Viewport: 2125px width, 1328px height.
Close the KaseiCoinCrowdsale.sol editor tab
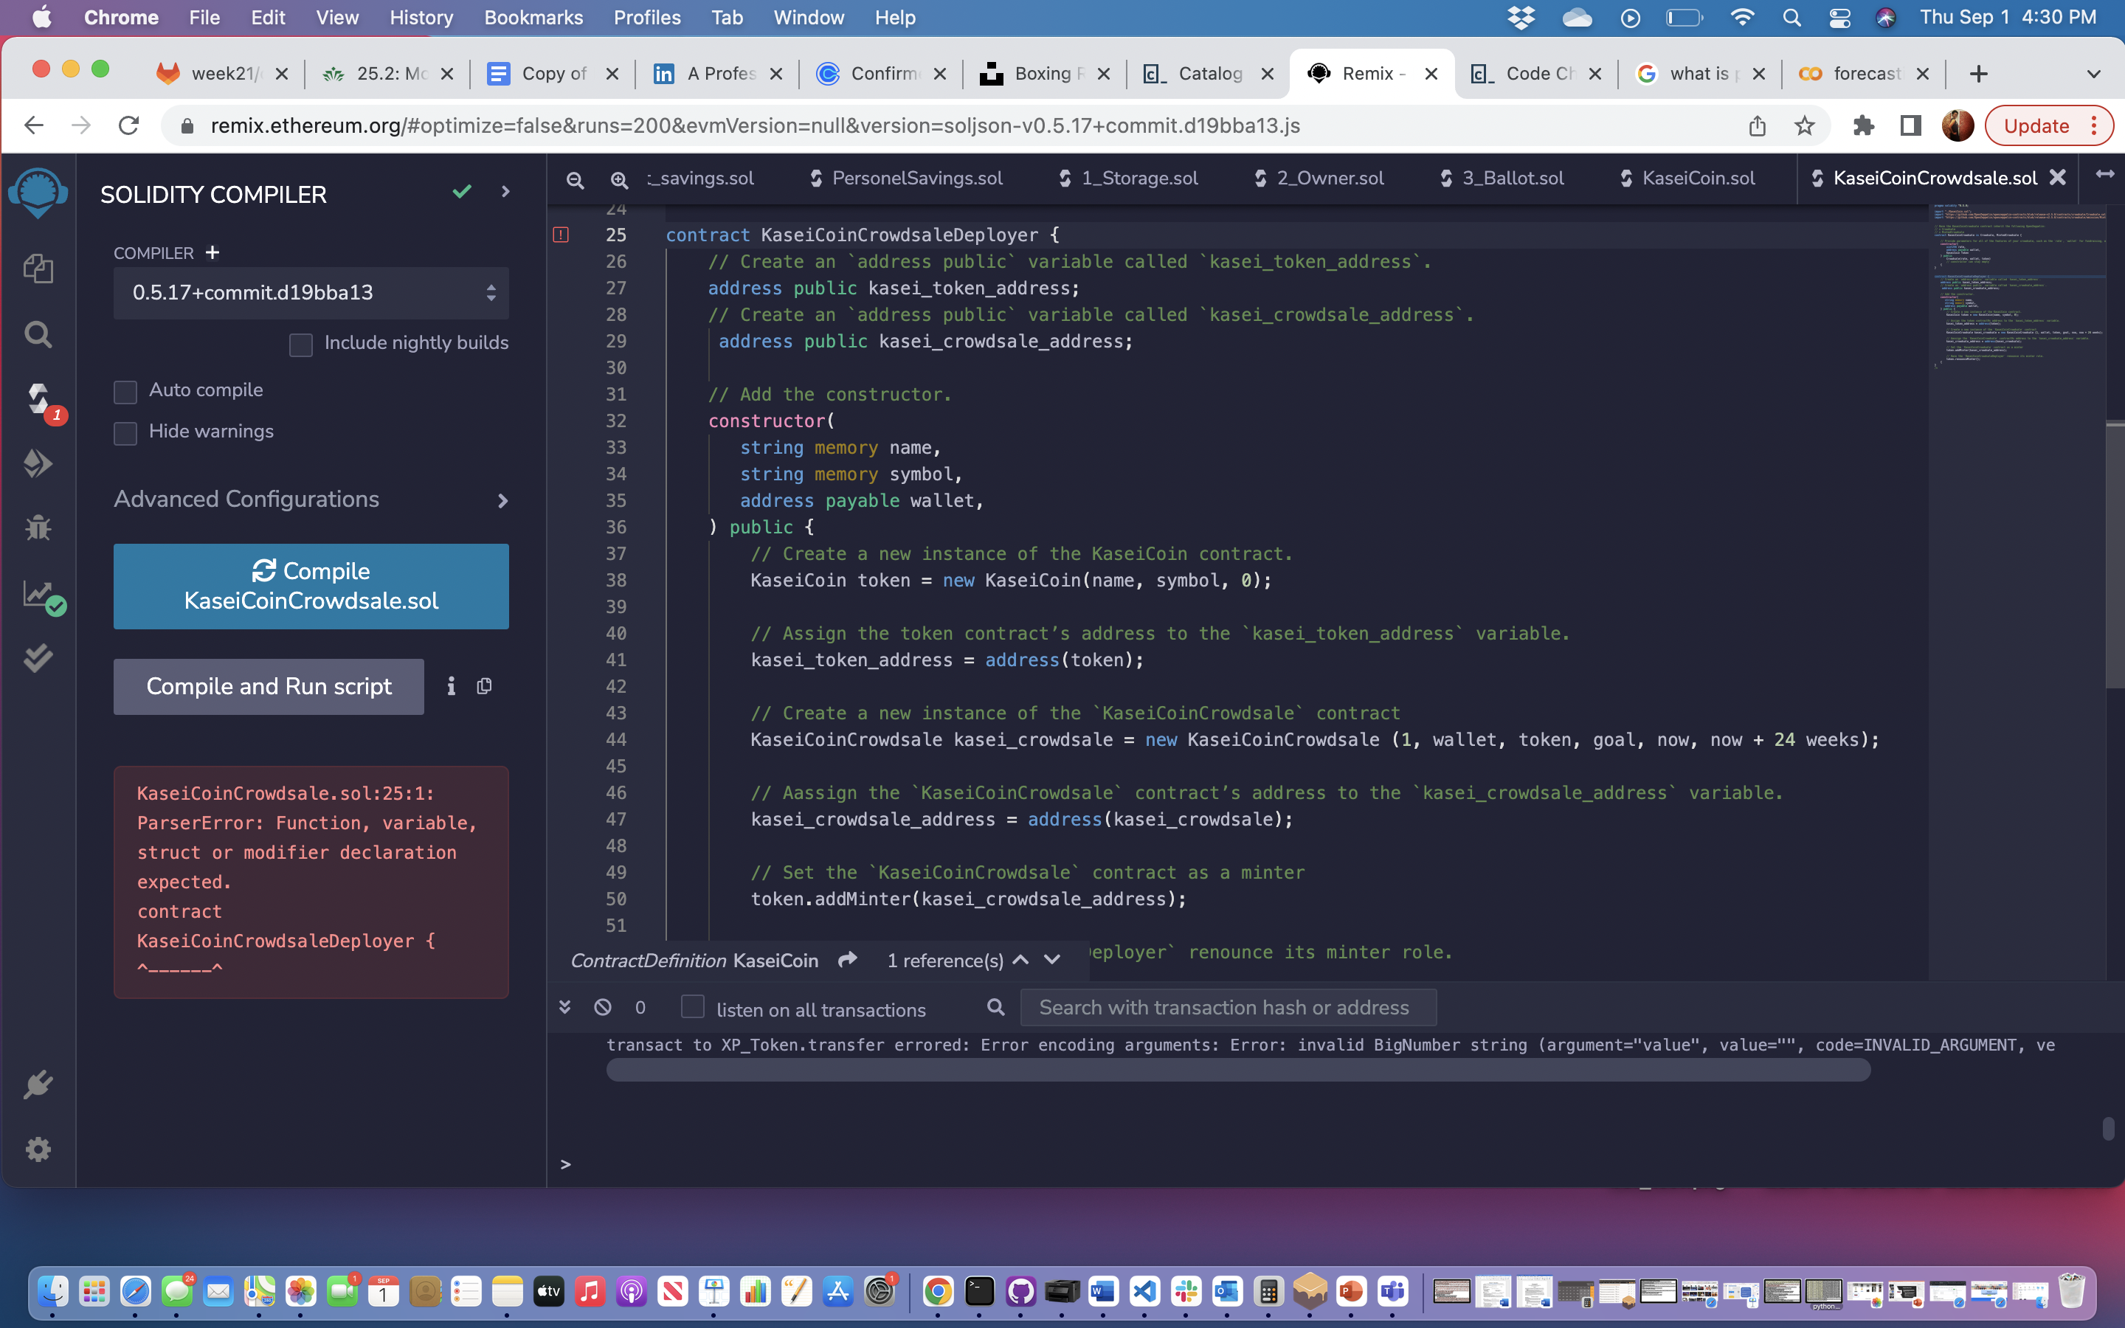2057,177
